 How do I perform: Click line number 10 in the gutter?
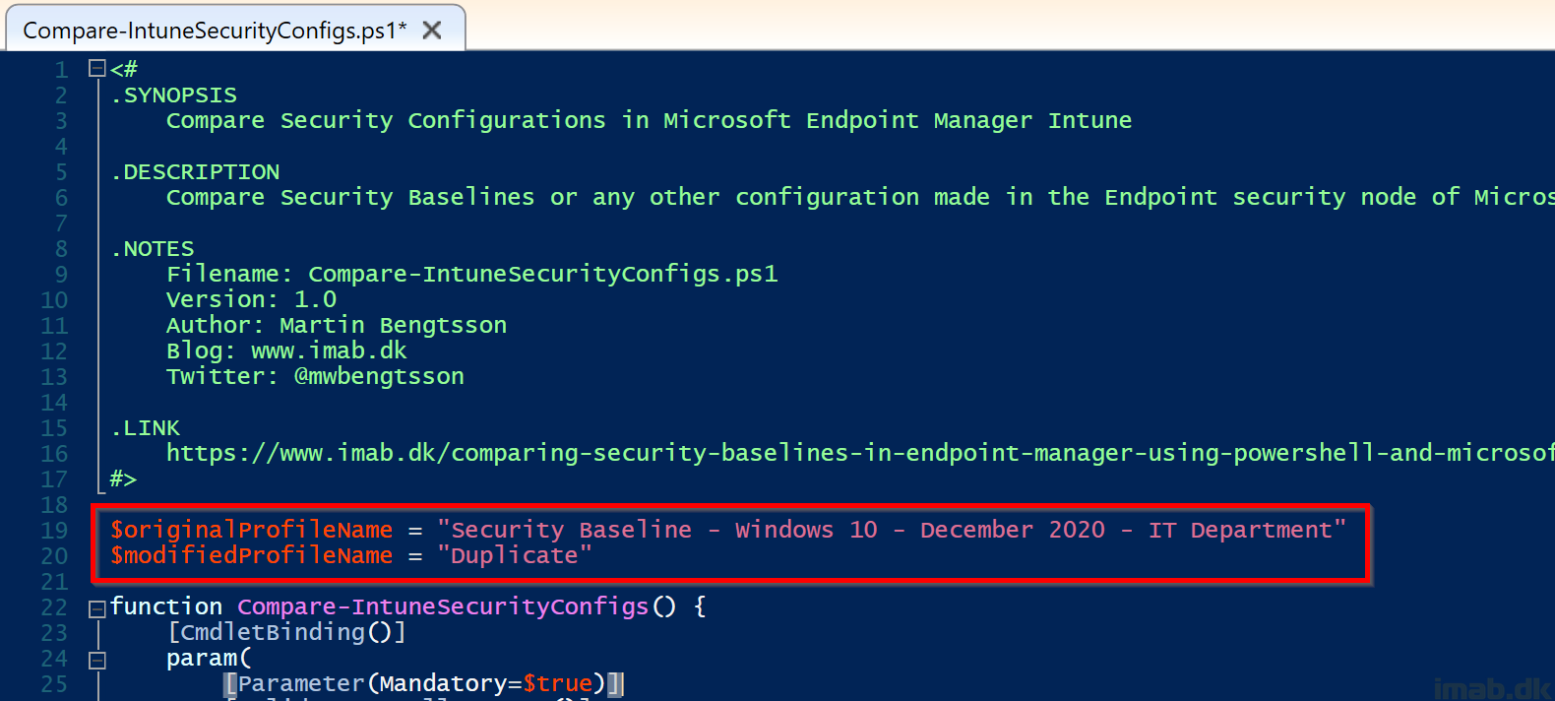tap(54, 300)
